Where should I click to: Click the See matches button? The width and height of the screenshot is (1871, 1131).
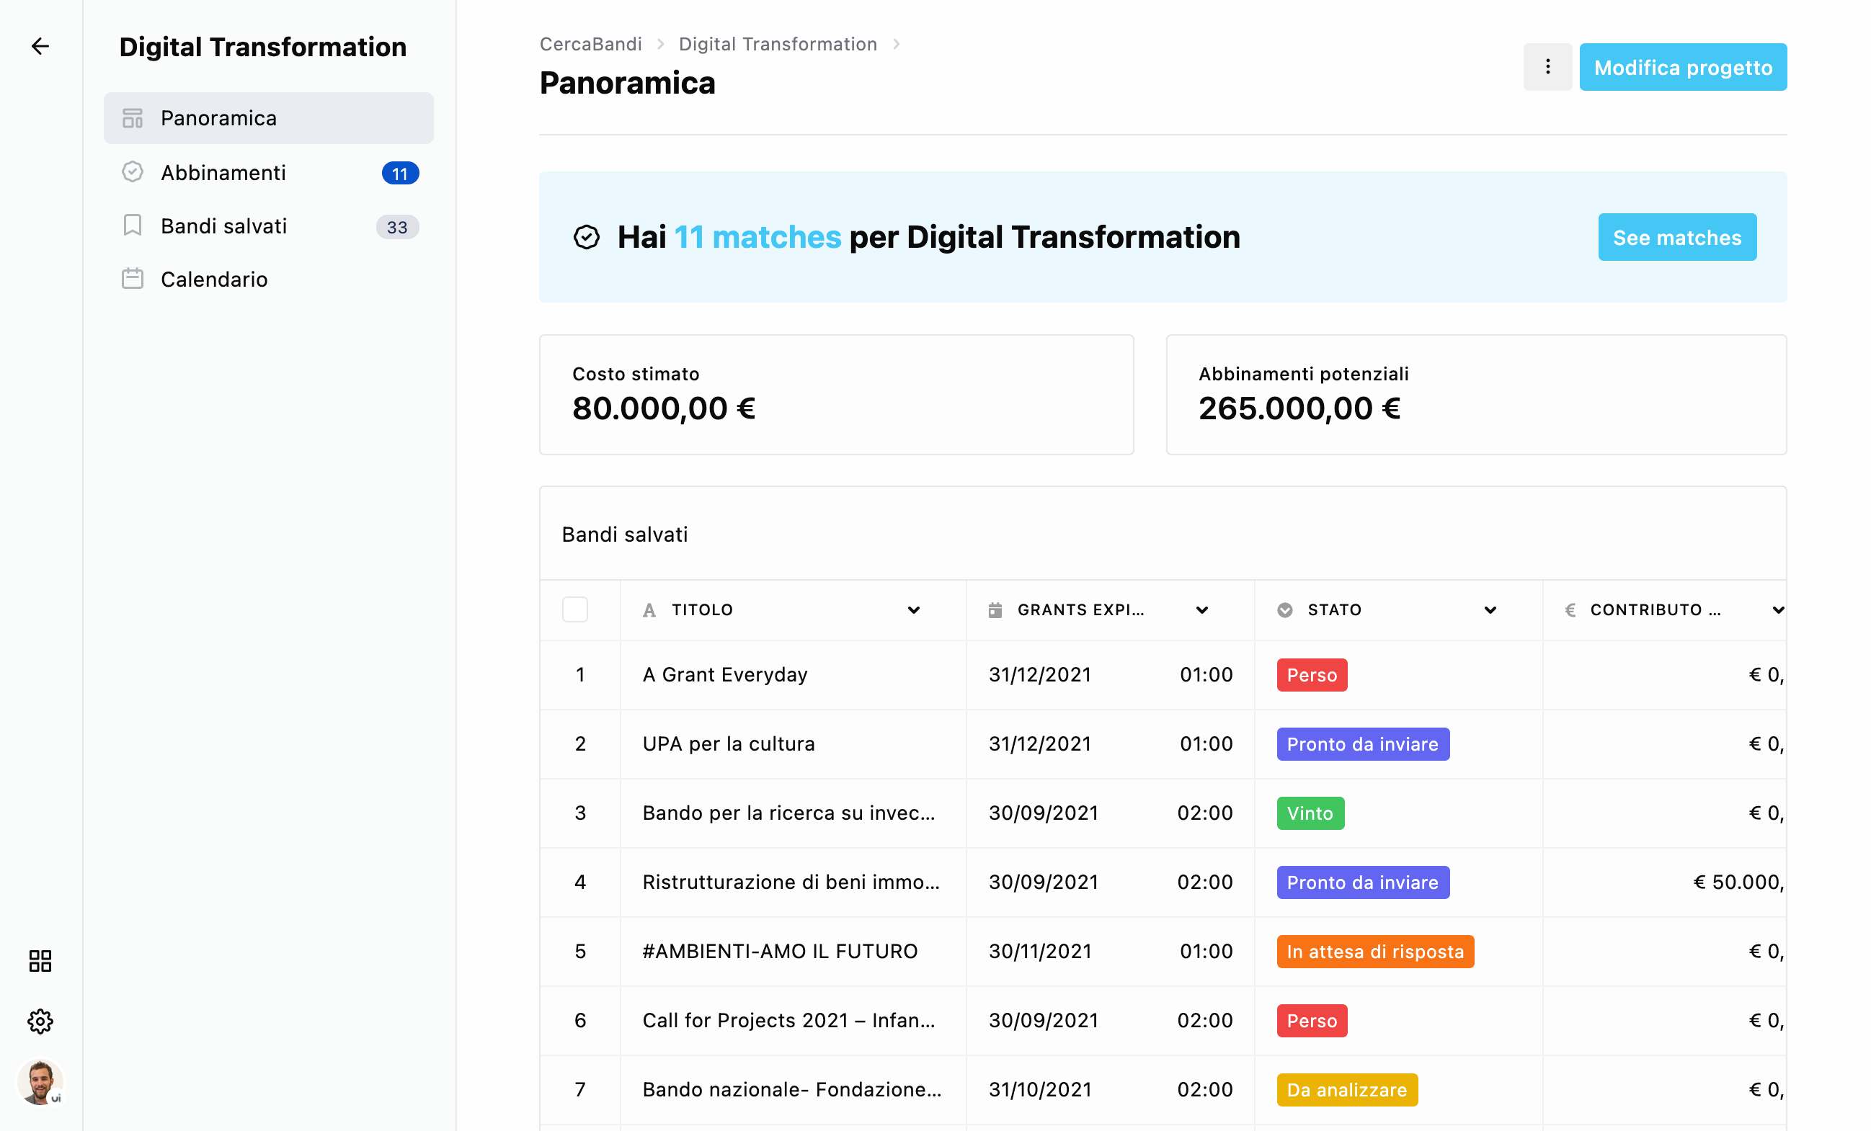(1676, 237)
